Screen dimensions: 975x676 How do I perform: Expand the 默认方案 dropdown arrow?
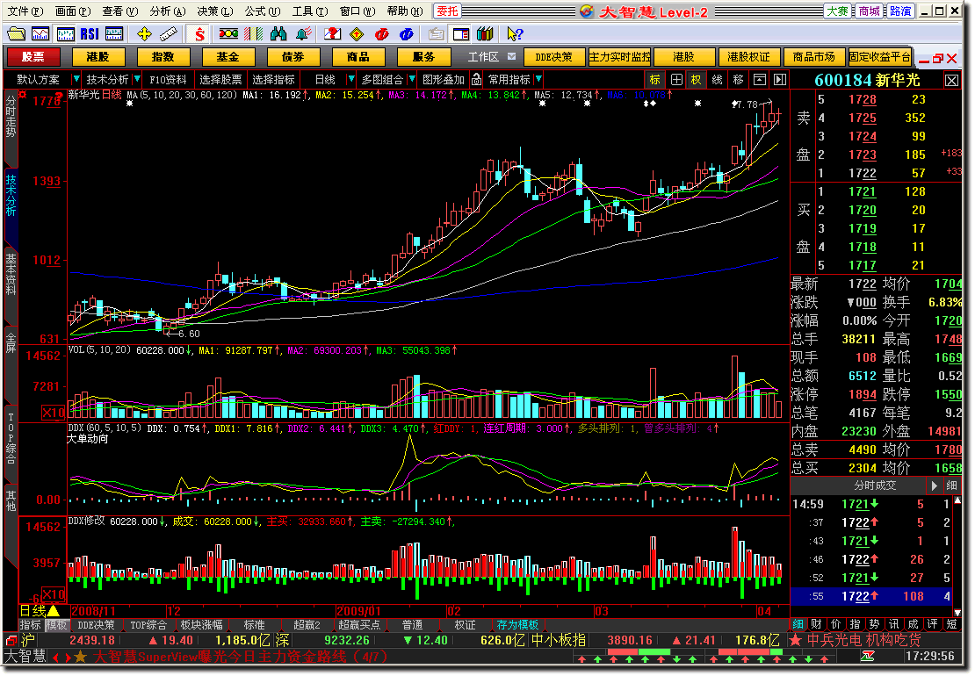point(76,80)
